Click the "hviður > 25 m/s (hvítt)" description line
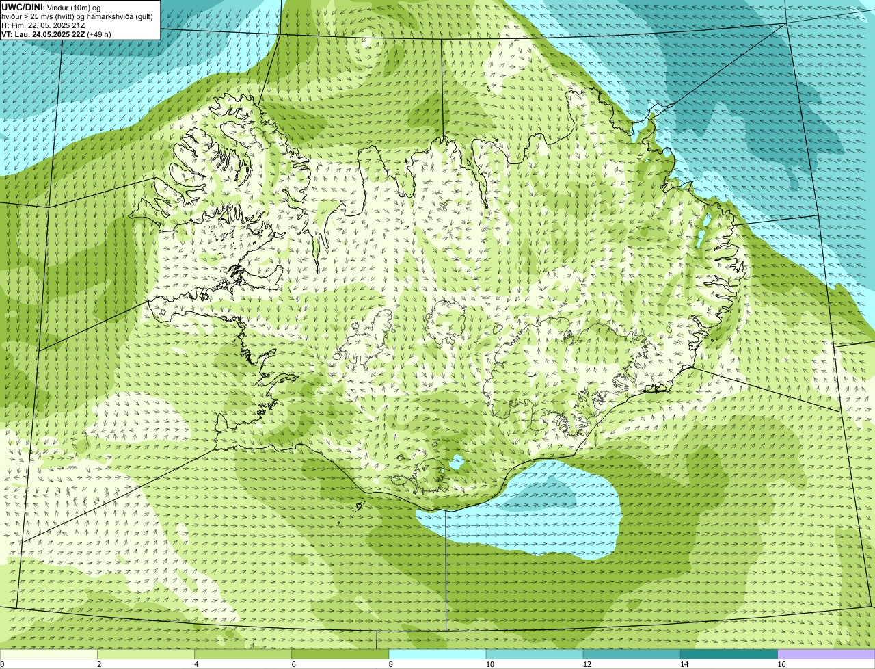This screenshot has height=669, width=875. (x=78, y=16)
